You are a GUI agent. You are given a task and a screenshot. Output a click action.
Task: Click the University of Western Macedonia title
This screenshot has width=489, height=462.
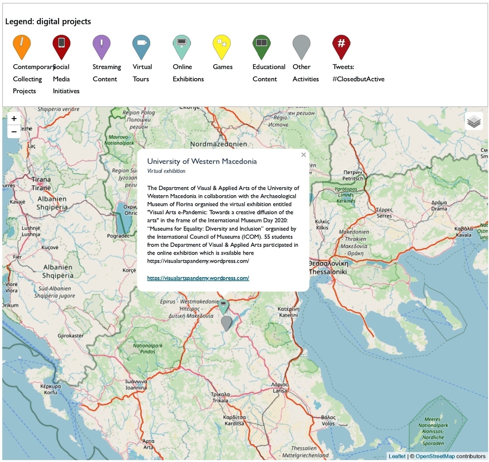[202, 161]
